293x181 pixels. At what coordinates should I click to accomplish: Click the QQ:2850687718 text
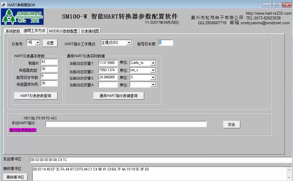click(212, 23)
